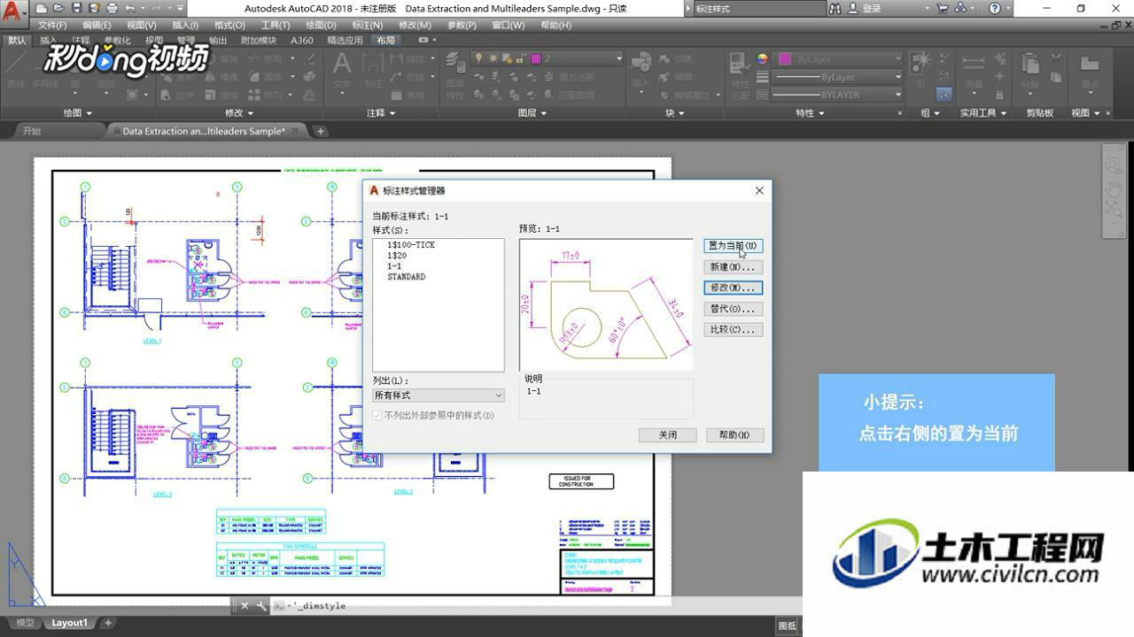
Task: Click the New file quick-access icon
Action: pos(41,8)
